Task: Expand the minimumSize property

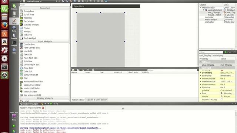Action: pos(201,79)
